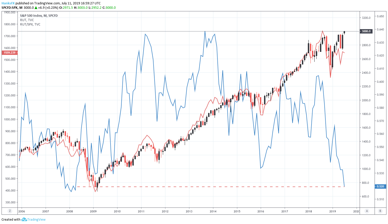The height and width of the screenshot is (224, 388).
Task: Click 1700.000 on the left price axis
Action: click(10, 36)
